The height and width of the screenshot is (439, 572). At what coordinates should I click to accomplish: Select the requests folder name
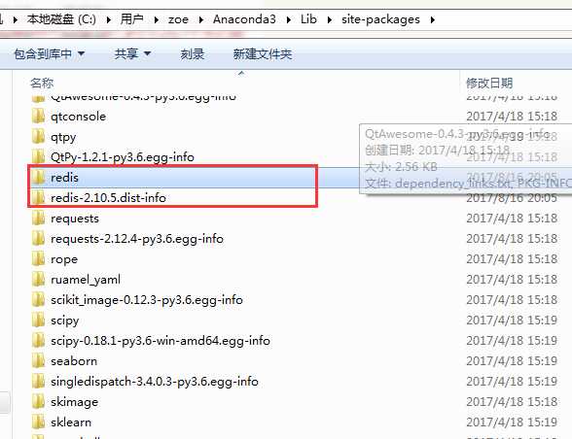click(75, 219)
